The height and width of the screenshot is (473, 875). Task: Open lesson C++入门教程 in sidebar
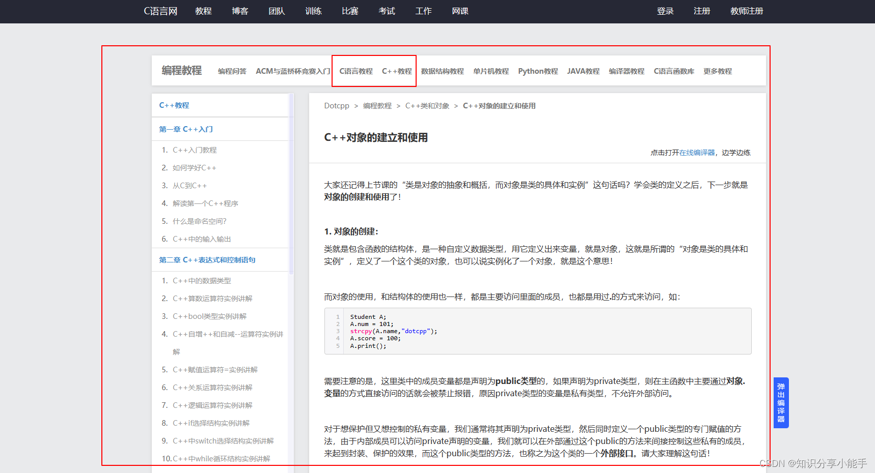pos(195,150)
